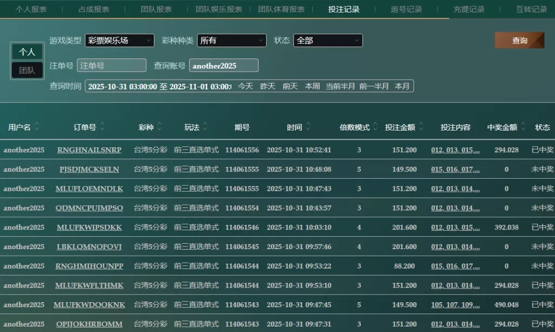Sort by 中奖金额 column arrow icon
Viewport: 555px width, 332px height.
click(x=523, y=127)
